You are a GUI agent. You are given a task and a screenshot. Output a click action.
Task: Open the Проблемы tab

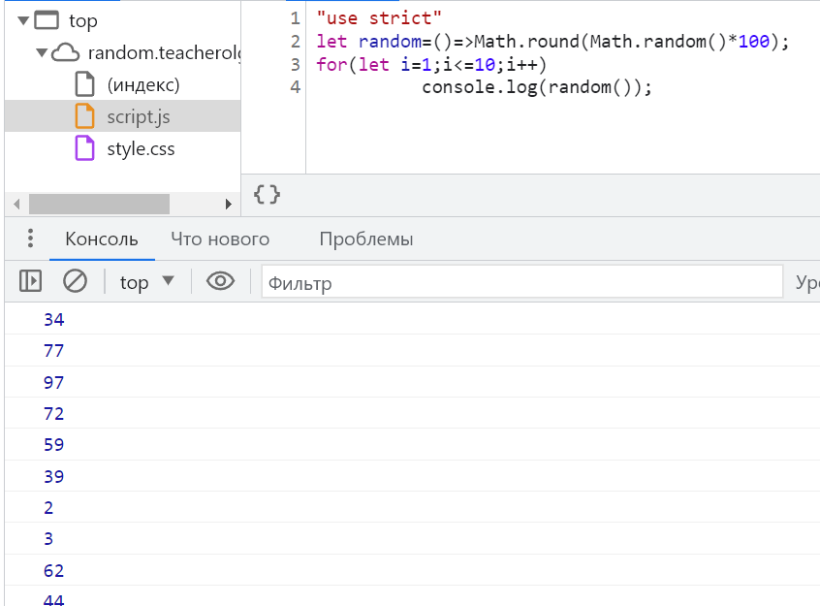click(366, 239)
